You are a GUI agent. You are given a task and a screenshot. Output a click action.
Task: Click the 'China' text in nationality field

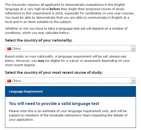pos(16,49)
